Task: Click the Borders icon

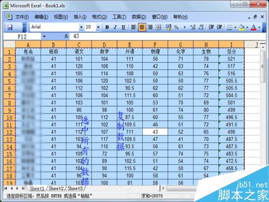Action: pos(230,27)
